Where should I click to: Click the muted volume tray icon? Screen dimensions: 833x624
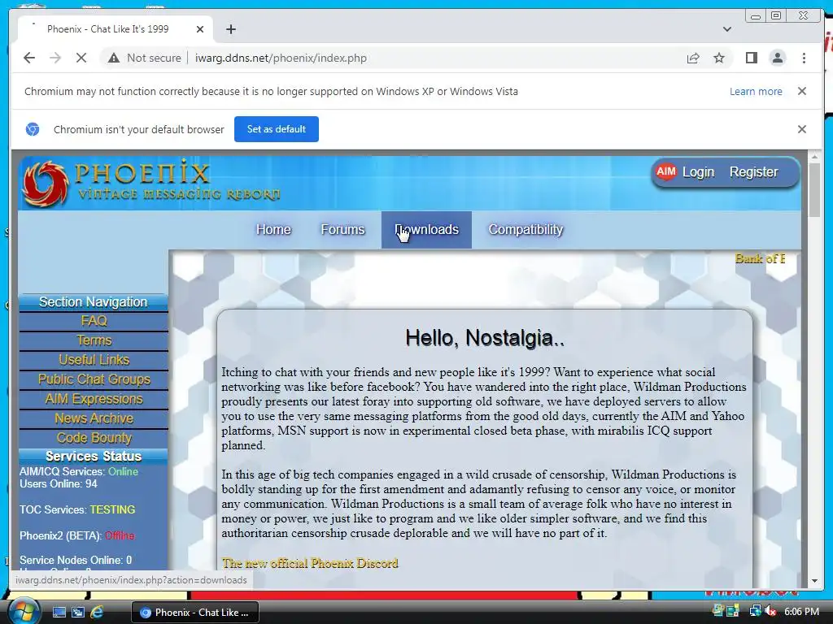point(770,612)
